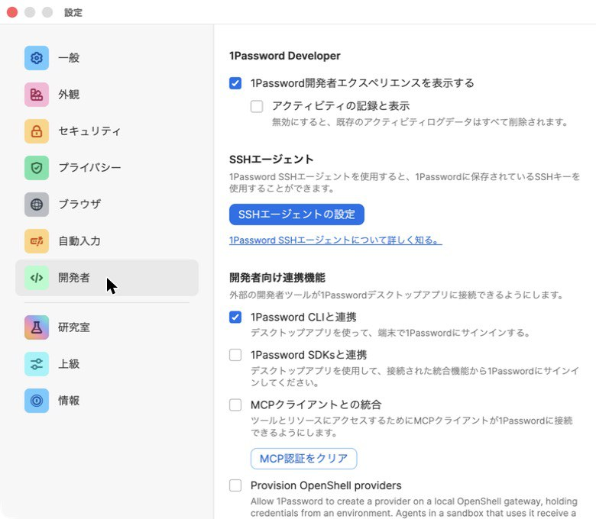Enable アクティビティの記録と表示 checkbox
596x519 pixels.
[257, 106]
